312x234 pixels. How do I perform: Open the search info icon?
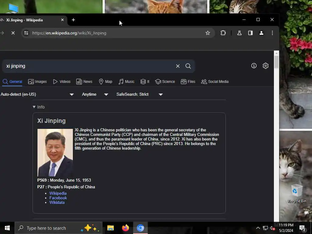tap(254, 66)
